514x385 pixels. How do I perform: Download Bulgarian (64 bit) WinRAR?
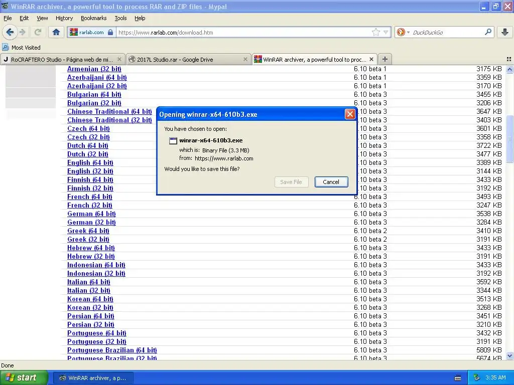click(94, 95)
